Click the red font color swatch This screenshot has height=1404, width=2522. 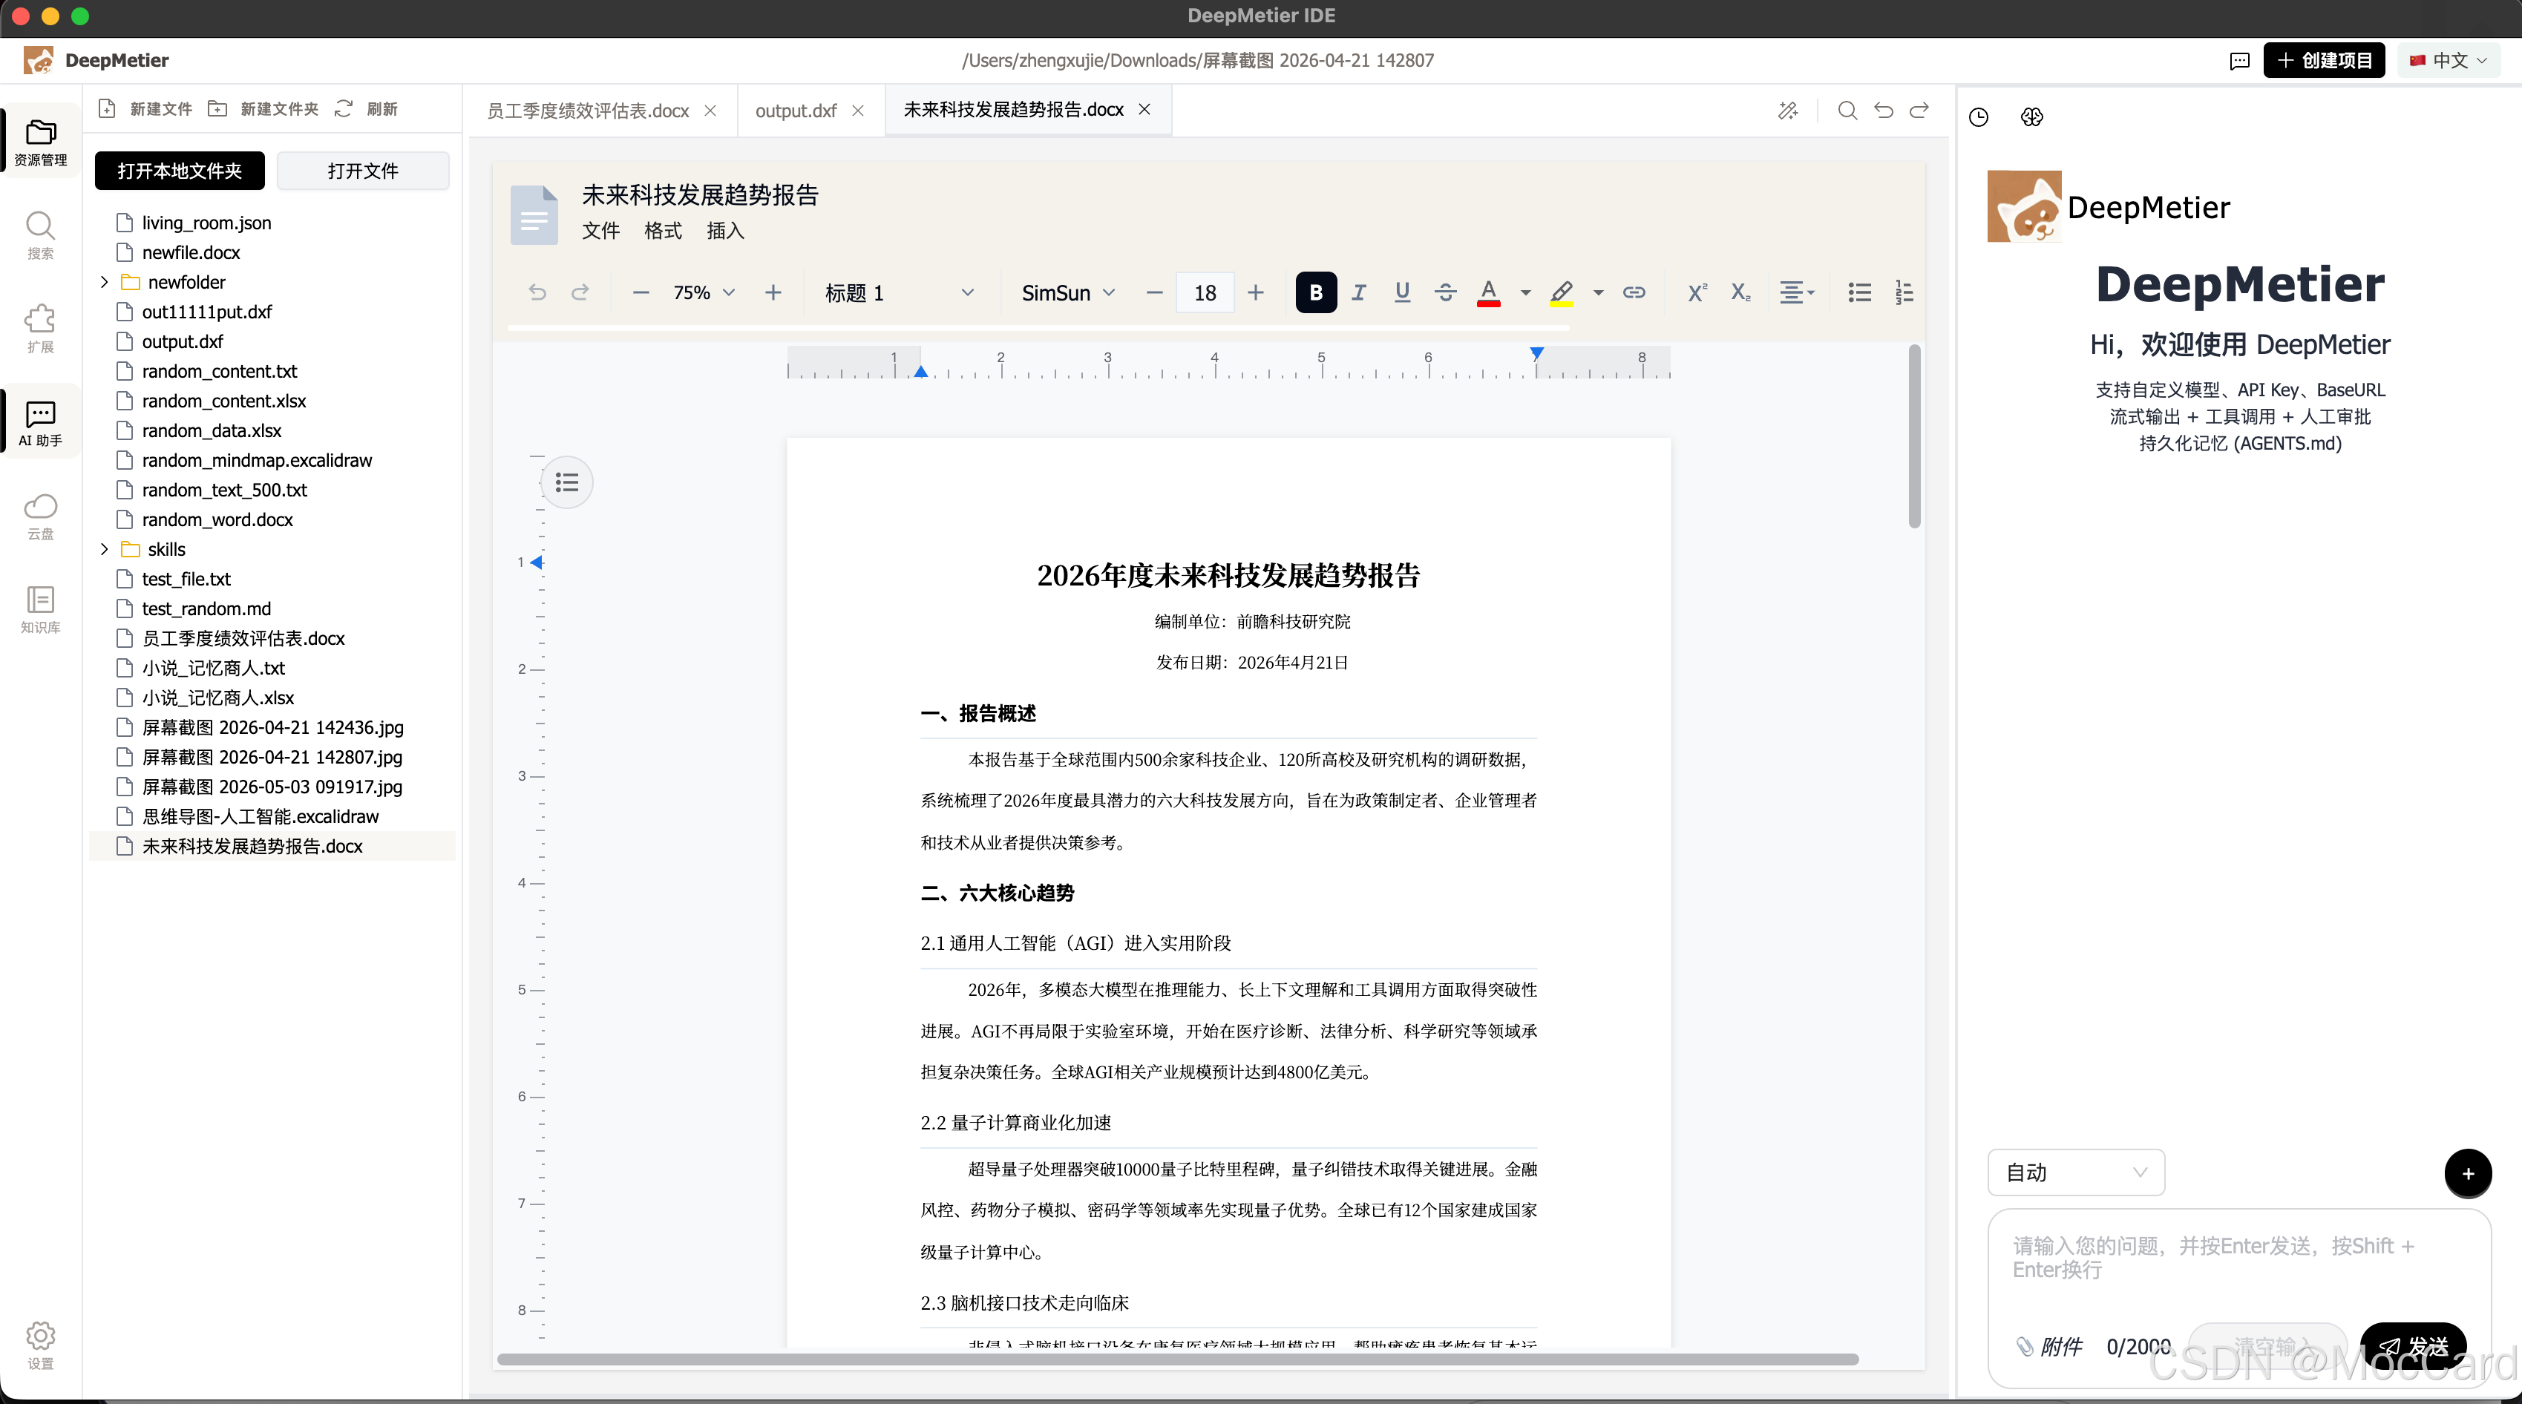(1488, 292)
